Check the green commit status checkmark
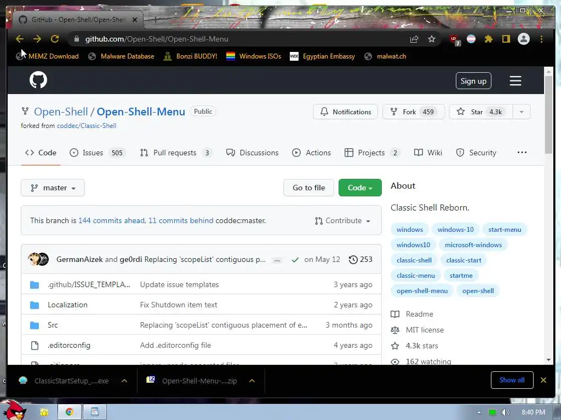 pyautogui.click(x=295, y=260)
